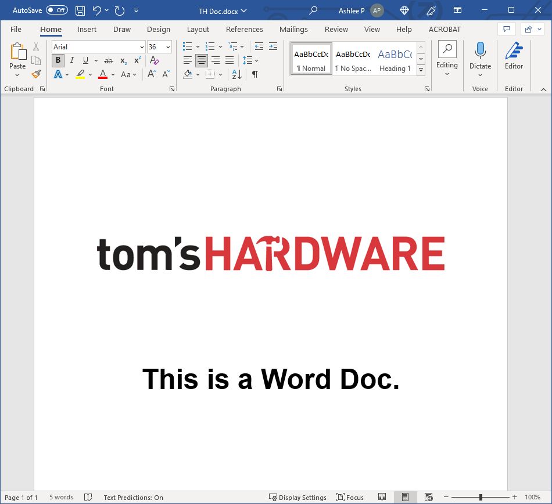Open the Line Spacing dropdown
The image size is (552, 504).
[x=256, y=60]
